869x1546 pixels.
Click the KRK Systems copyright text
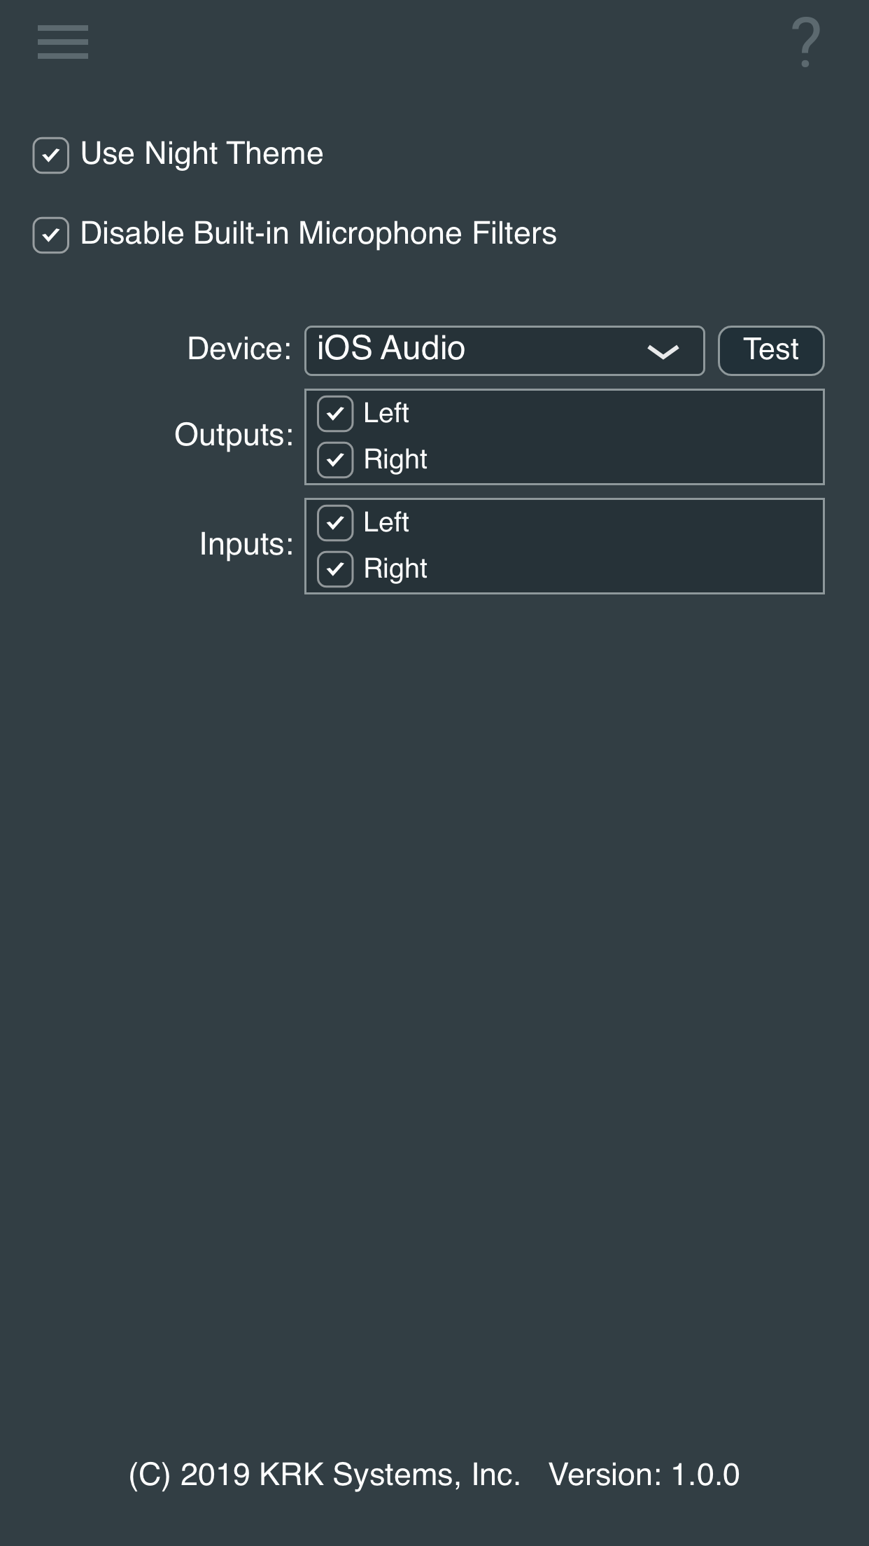(x=325, y=1475)
